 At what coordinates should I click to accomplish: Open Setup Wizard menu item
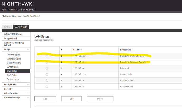10,39
